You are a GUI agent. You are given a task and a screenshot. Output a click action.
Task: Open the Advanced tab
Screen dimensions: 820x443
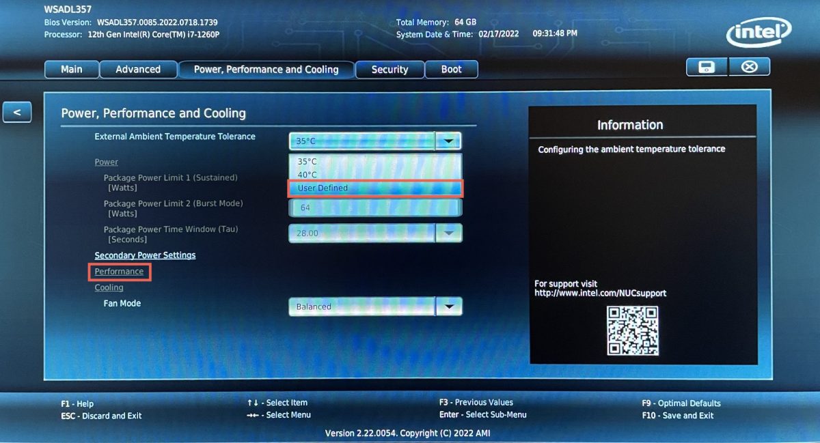138,69
